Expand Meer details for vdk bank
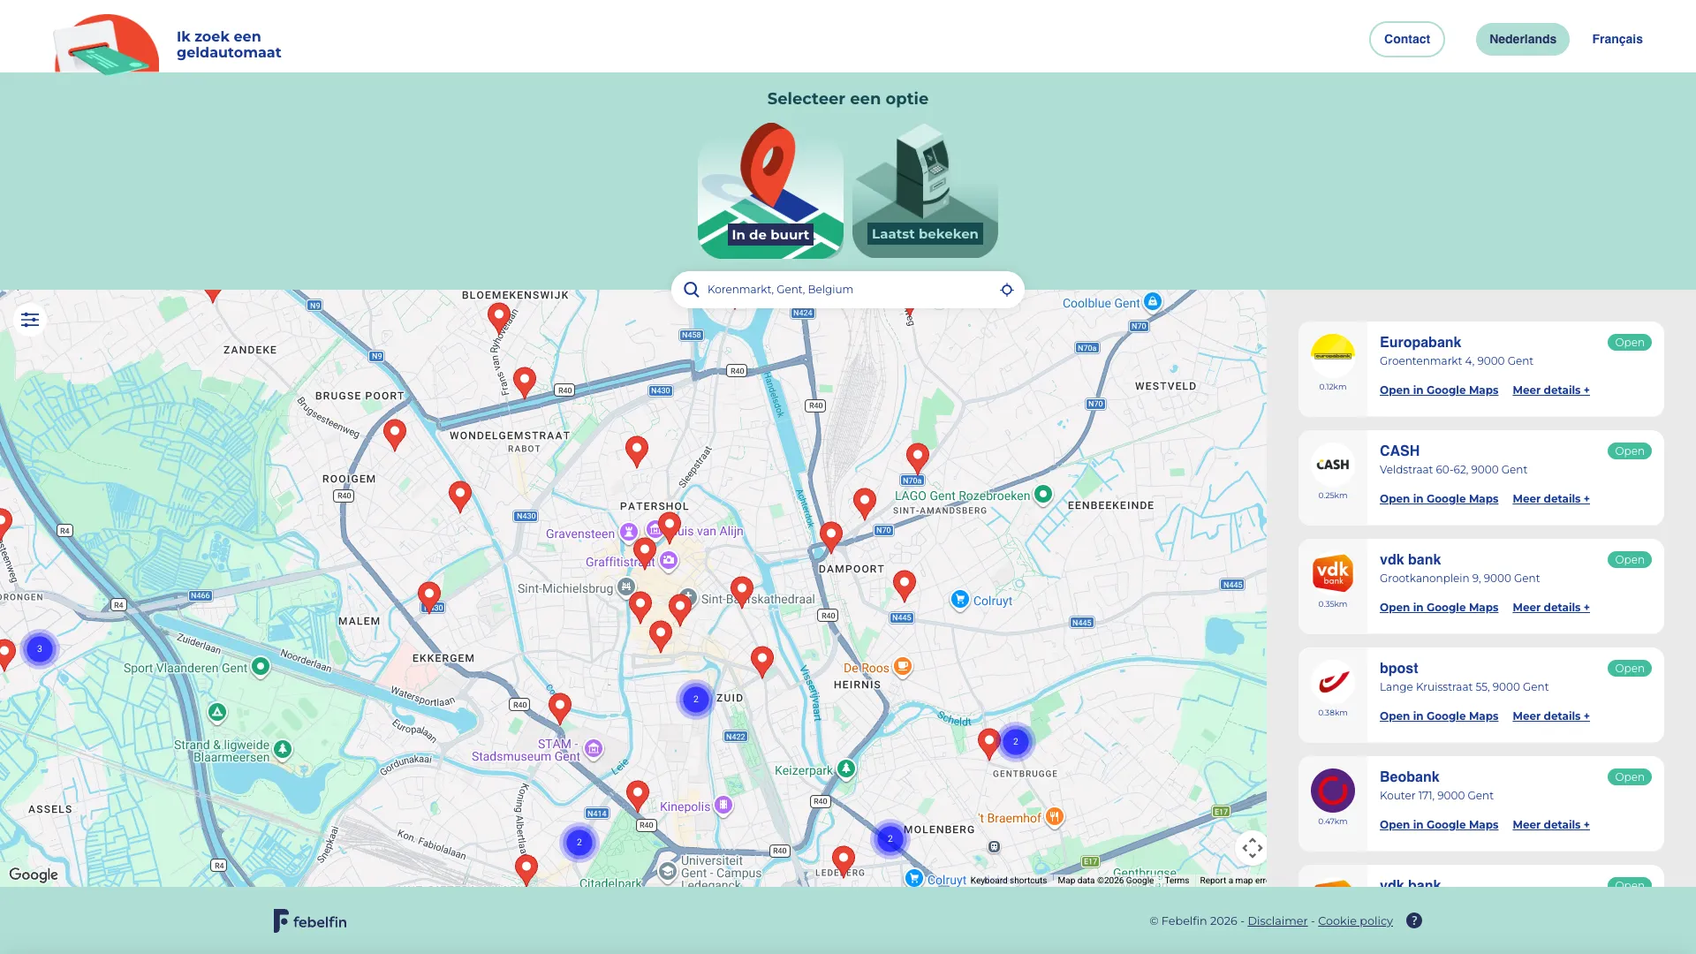This screenshot has width=1696, height=954. tap(1551, 608)
